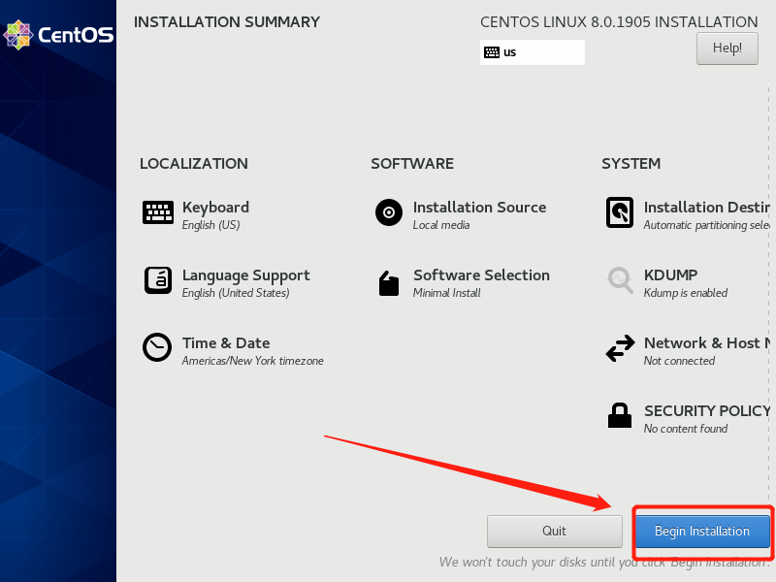Open the Network & Host arrows icon
The image size is (776, 582).
pyautogui.click(x=620, y=348)
